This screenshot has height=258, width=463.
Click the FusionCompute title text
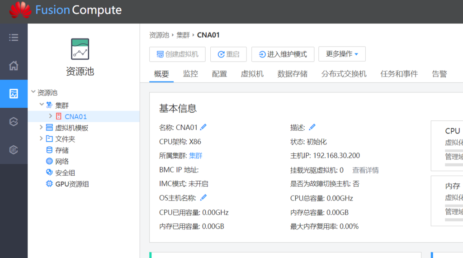(x=79, y=10)
